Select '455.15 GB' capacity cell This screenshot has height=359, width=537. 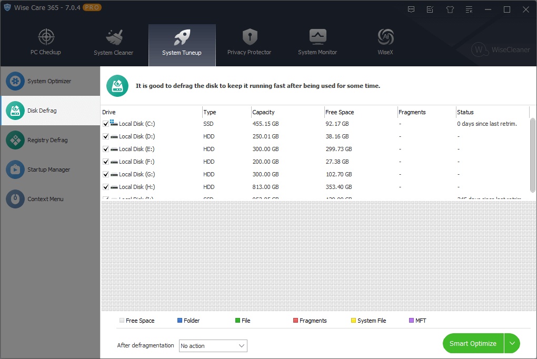pyautogui.click(x=266, y=124)
